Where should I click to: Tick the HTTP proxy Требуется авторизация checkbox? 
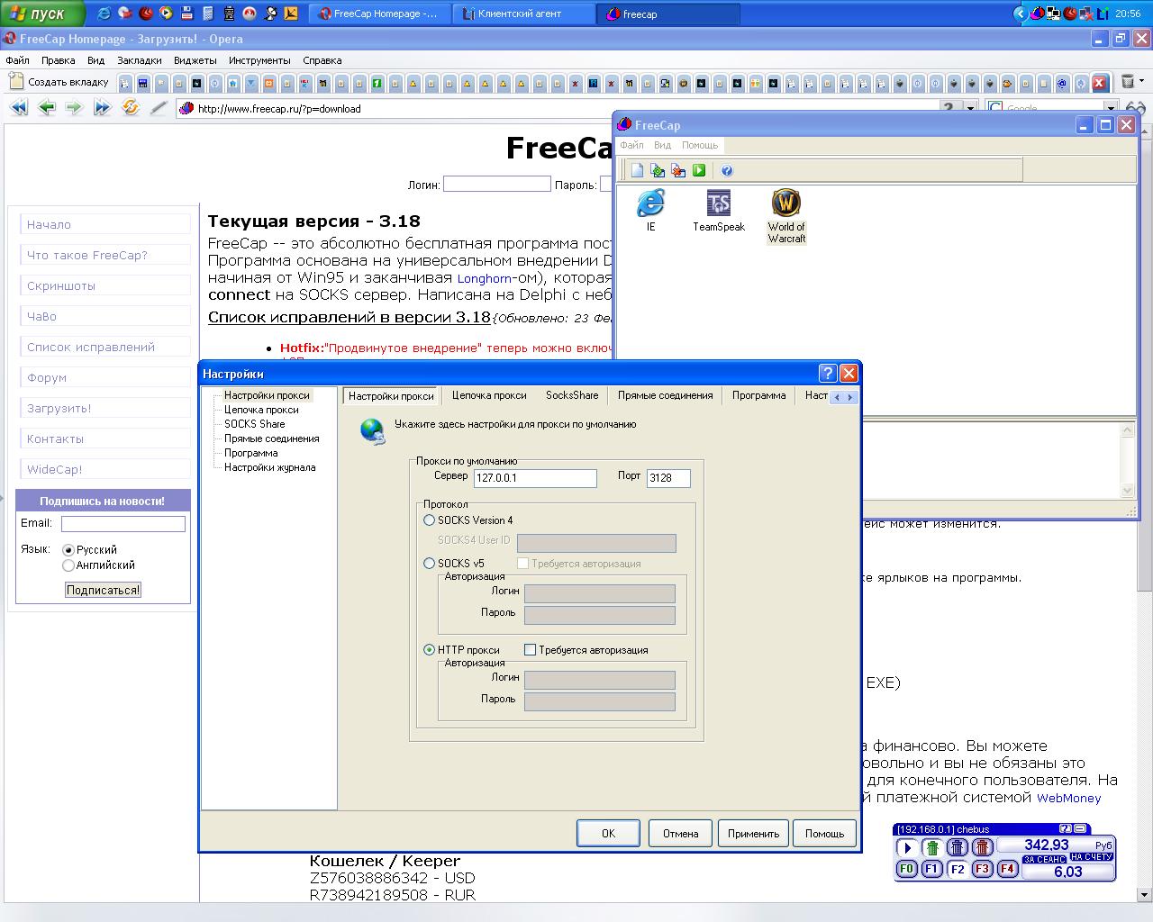pos(530,650)
